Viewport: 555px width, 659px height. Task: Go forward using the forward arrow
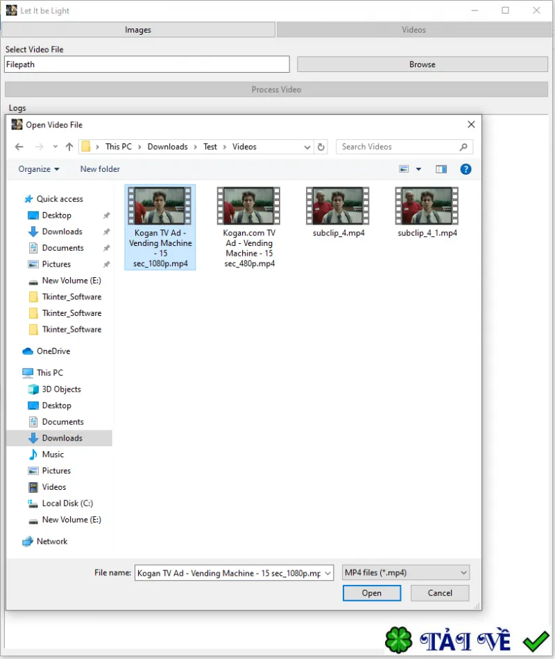39,147
